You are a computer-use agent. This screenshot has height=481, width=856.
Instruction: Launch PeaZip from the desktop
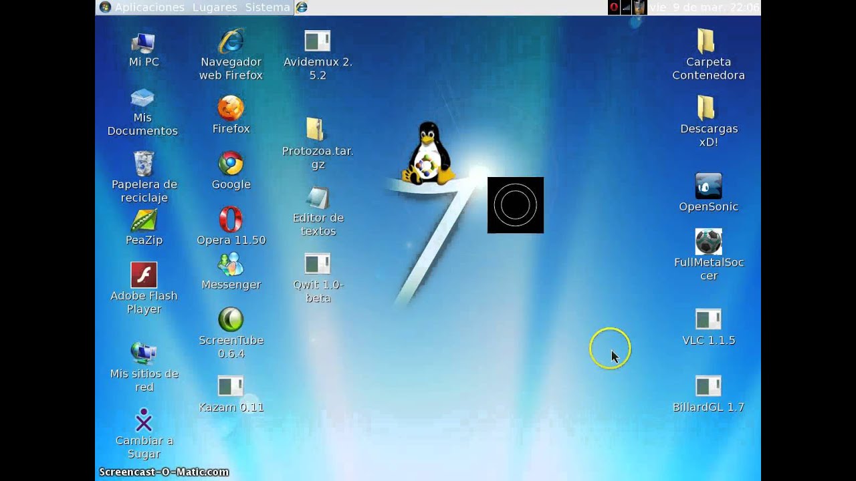[144, 220]
